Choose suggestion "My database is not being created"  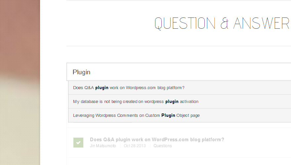point(180,102)
